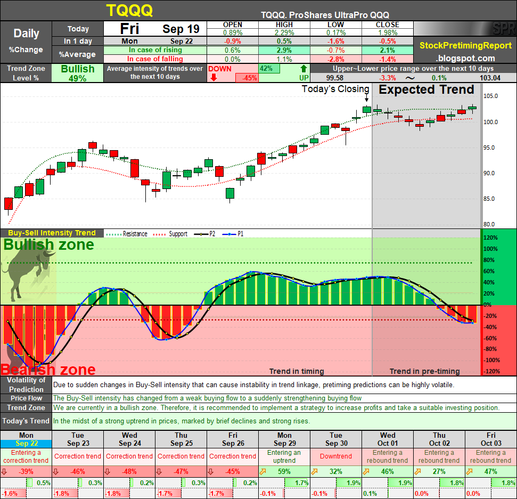The image size is (517, 499).
Task: Click the red -45% DOWN intensity bar
Action: [247, 78]
